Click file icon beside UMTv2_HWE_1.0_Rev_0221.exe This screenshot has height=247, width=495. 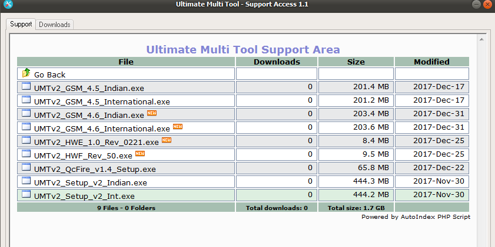pos(26,140)
